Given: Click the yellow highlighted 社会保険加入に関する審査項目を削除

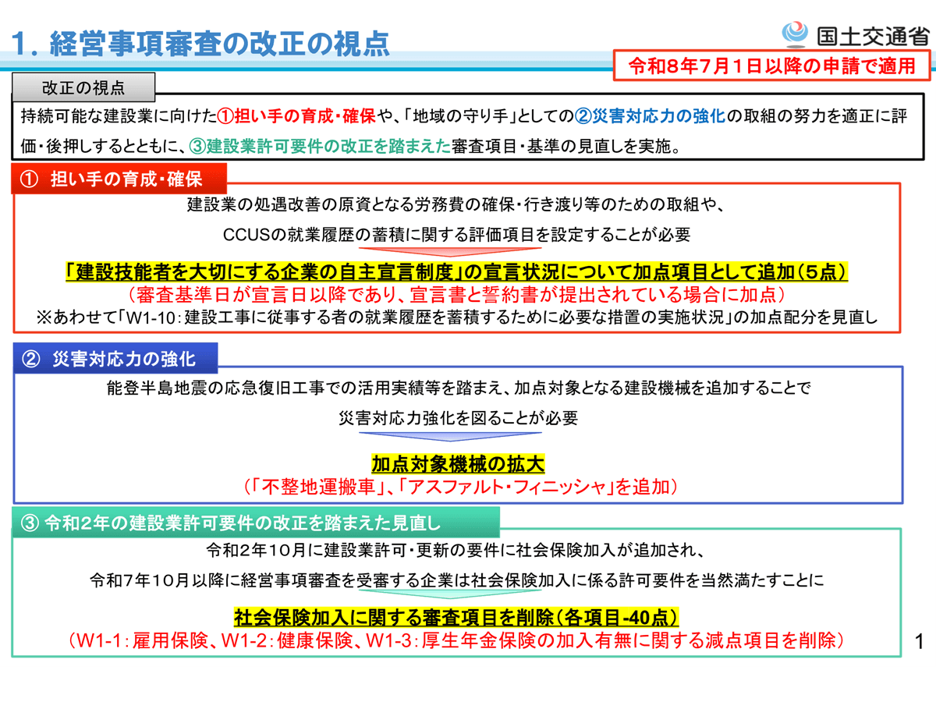Looking at the screenshot, I should pyautogui.click(x=456, y=619).
